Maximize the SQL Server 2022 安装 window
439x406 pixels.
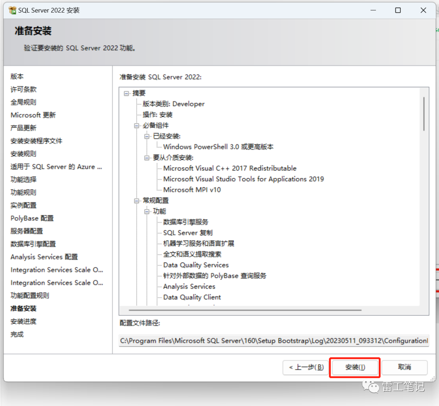(398, 10)
